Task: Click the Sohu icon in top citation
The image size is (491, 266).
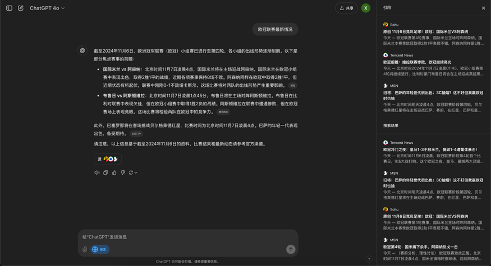Action: click(386, 25)
